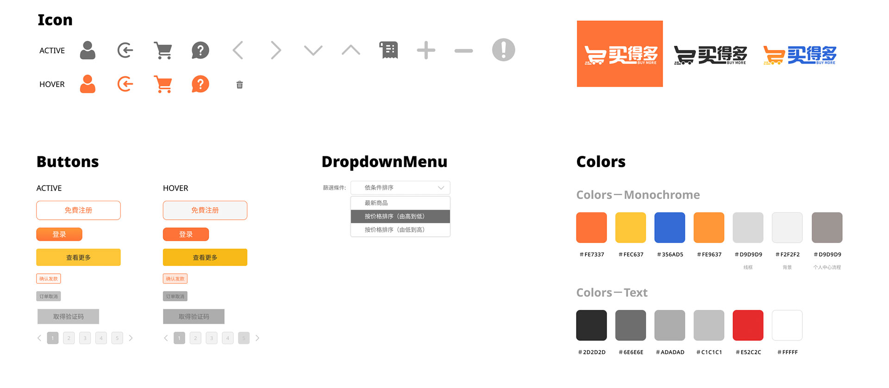Image resolution: width=889 pixels, height=388 pixels.
Task: Click the ACTIVE orange 登录 button
Action: 59,234
